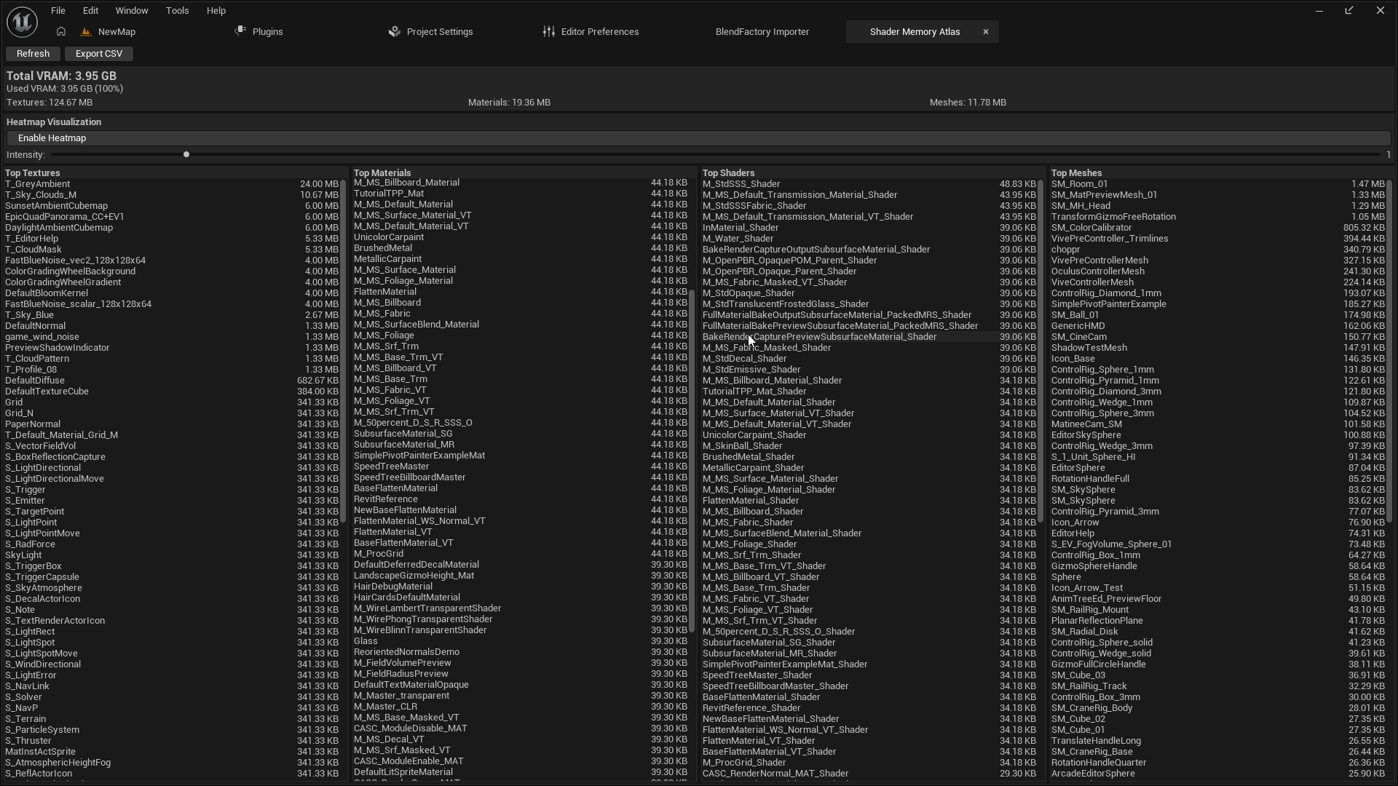The height and width of the screenshot is (786, 1398).
Task: Switch to the Editor Preferences tab
Action: point(600,32)
